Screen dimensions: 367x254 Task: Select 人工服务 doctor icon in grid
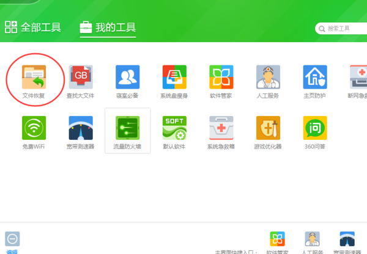(268, 77)
